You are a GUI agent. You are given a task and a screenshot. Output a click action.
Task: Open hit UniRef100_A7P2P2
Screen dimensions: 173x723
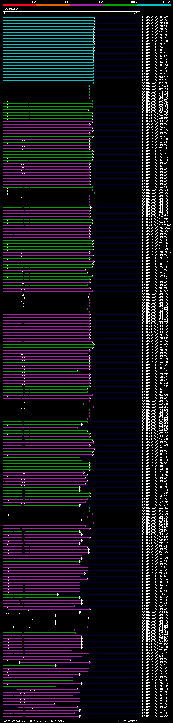tap(155, 32)
